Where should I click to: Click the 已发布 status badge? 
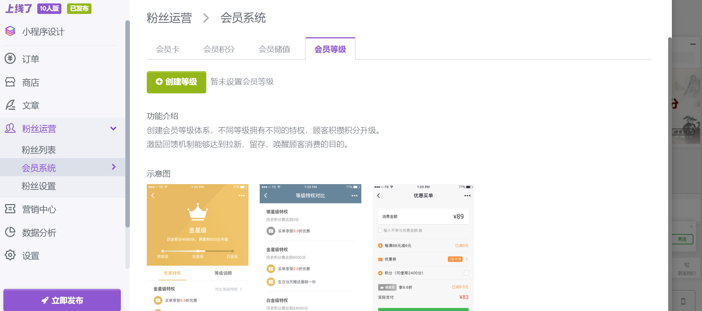coord(79,8)
